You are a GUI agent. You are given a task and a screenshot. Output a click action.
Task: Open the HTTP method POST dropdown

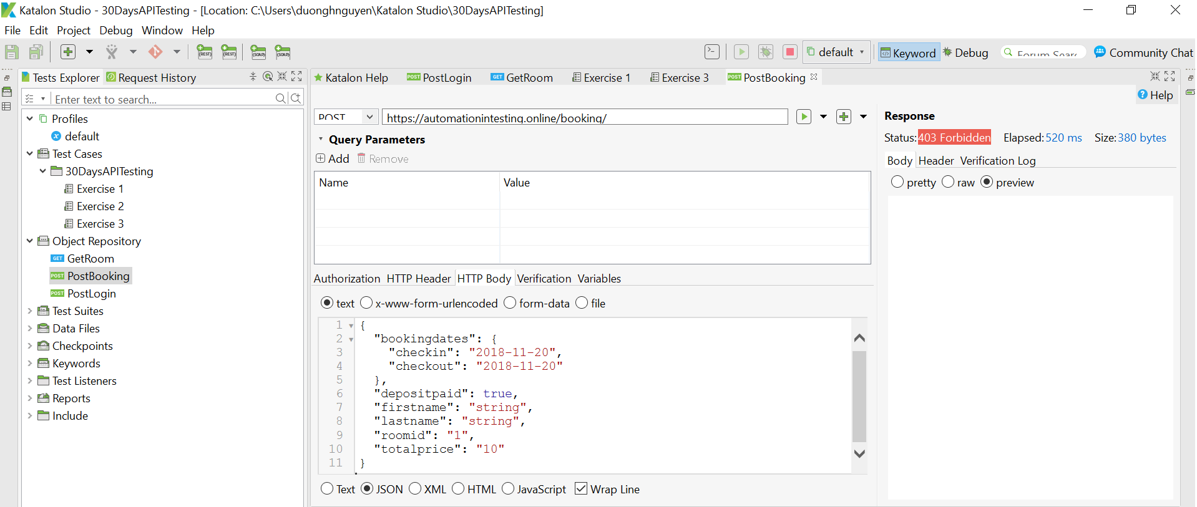(x=369, y=117)
